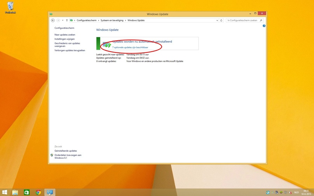Screen dimensions: 314x196
Task: Go up one level in Control Panel
Action: pos(67,21)
